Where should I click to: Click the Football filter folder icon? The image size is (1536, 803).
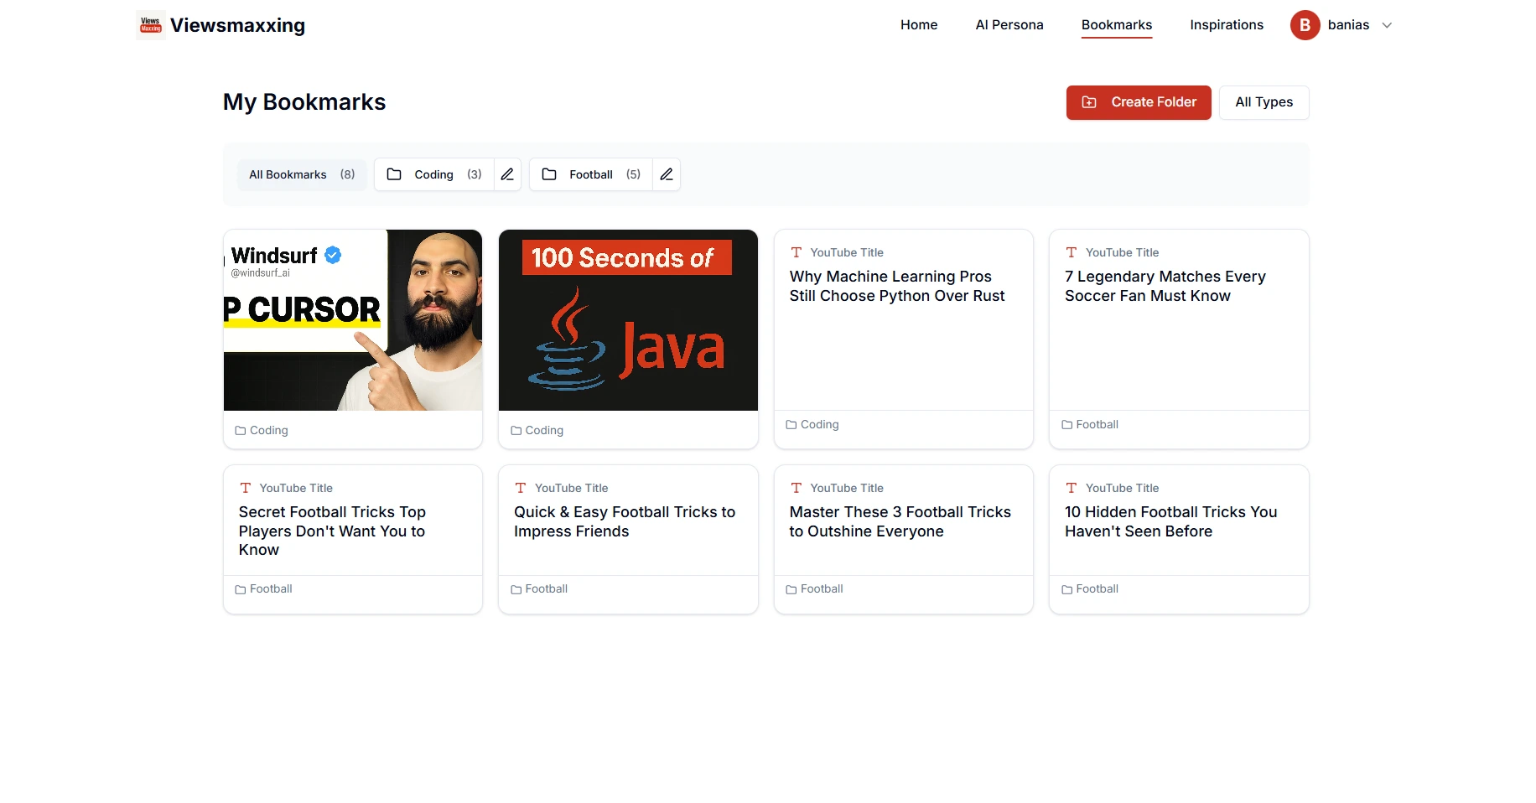pos(549,174)
